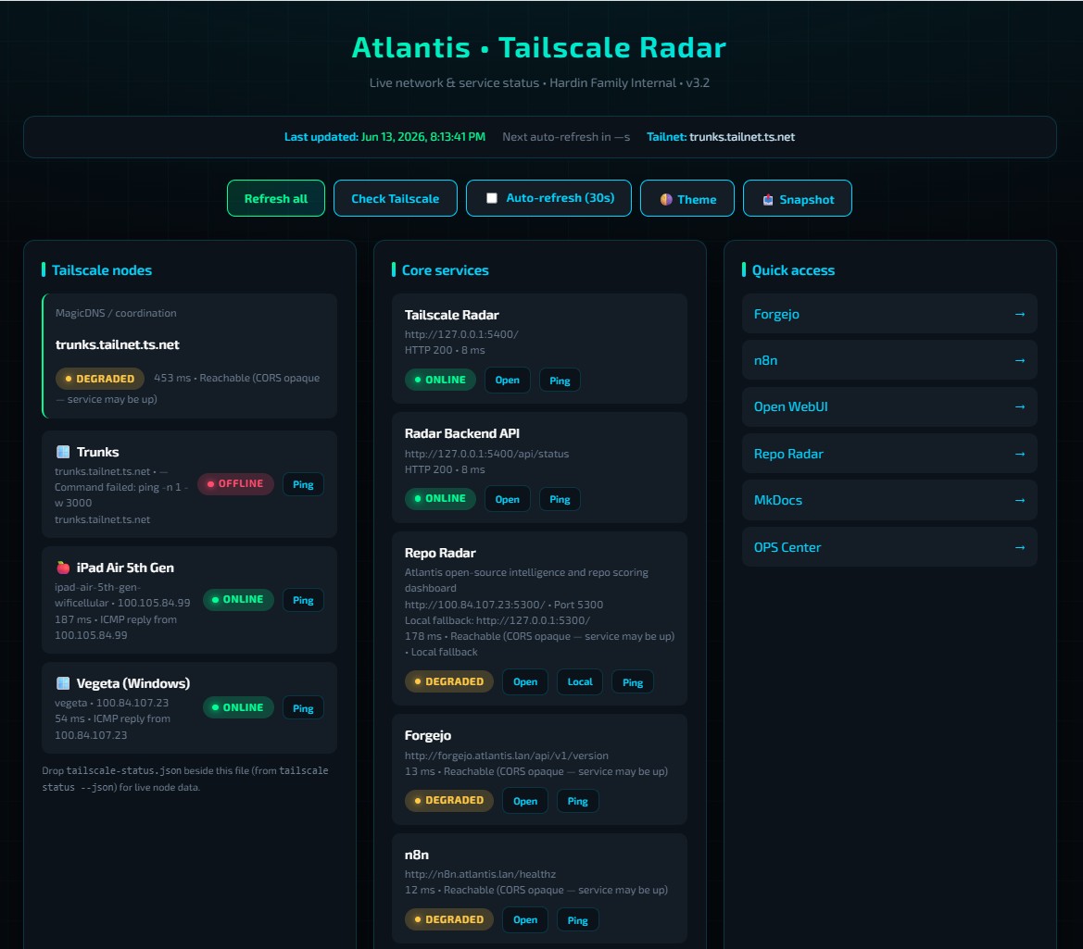This screenshot has height=949, width=1083.
Task: Click the Atlantis • Tailscale Radar title
Action: point(539,47)
